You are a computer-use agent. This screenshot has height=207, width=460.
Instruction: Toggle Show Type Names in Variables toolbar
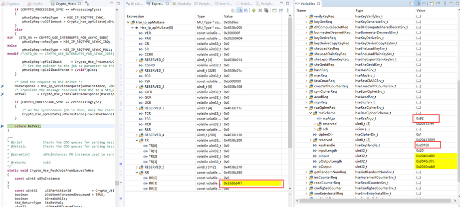(411, 3)
